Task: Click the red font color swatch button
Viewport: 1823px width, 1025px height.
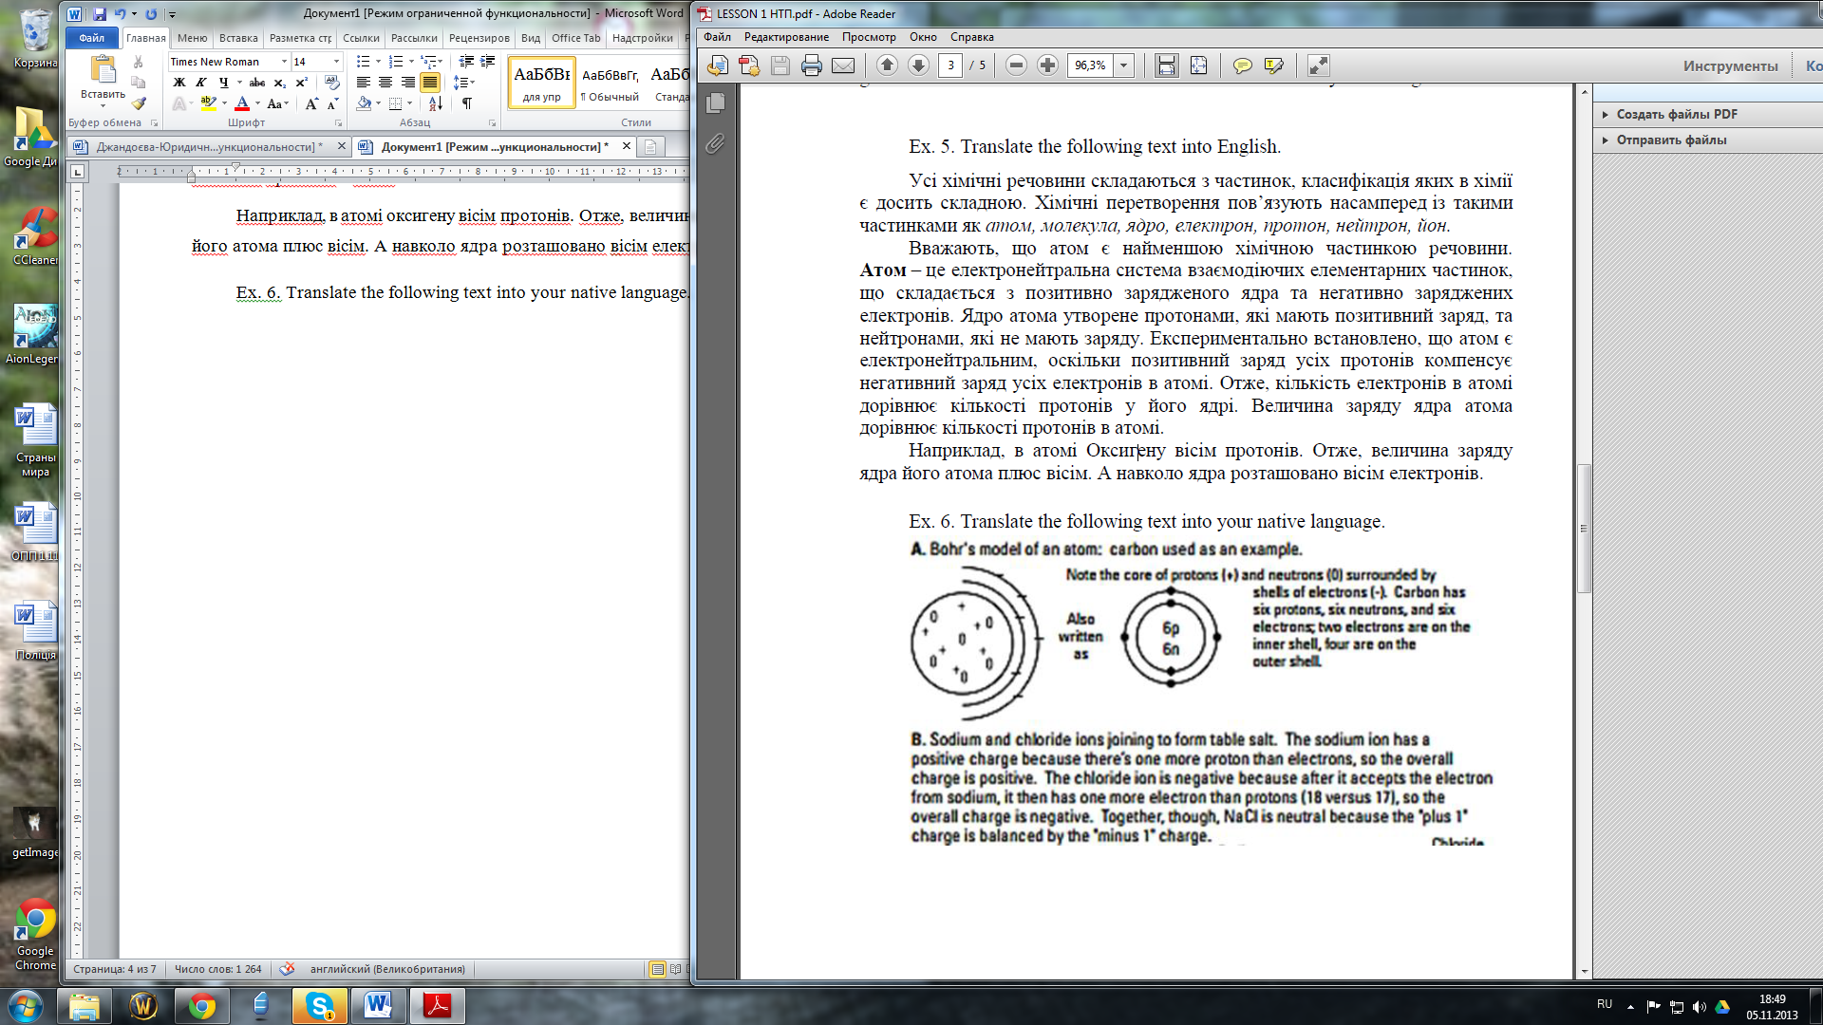Action: (242, 103)
